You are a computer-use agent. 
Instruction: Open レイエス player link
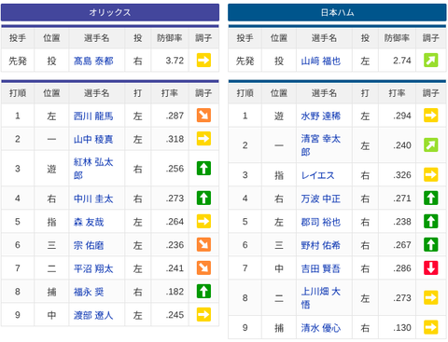317,175
